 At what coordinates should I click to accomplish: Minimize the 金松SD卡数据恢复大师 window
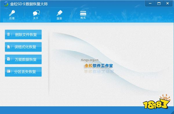tap(150, 3)
